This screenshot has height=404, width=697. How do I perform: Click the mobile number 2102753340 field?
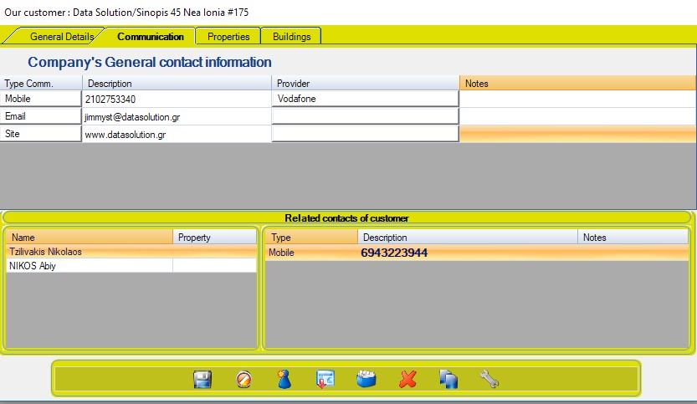click(177, 99)
